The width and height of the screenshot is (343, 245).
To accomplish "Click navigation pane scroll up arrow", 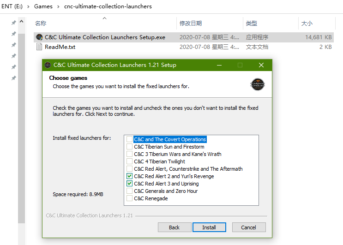I will coord(21,21).
